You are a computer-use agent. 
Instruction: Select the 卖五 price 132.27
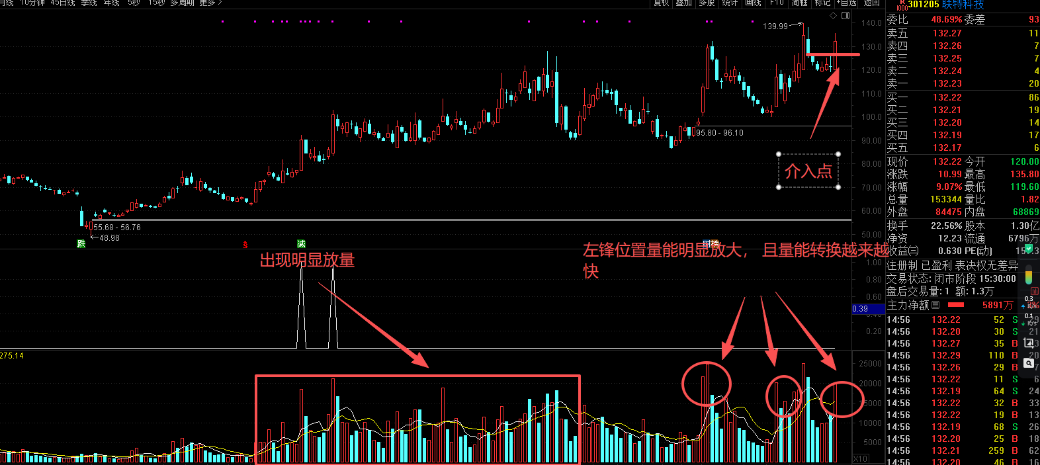947,33
